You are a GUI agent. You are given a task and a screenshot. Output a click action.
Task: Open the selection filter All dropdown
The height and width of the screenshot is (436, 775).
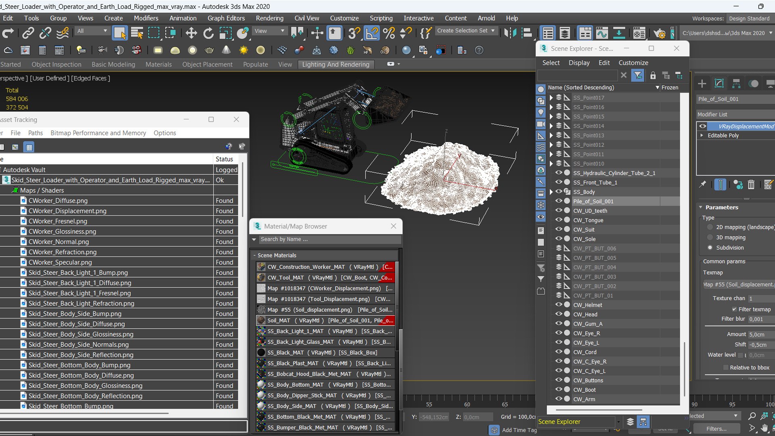tap(92, 31)
